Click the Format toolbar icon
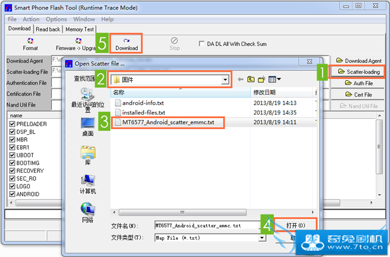Image resolution: width=390 pixels, height=257 pixels. (30, 44)
